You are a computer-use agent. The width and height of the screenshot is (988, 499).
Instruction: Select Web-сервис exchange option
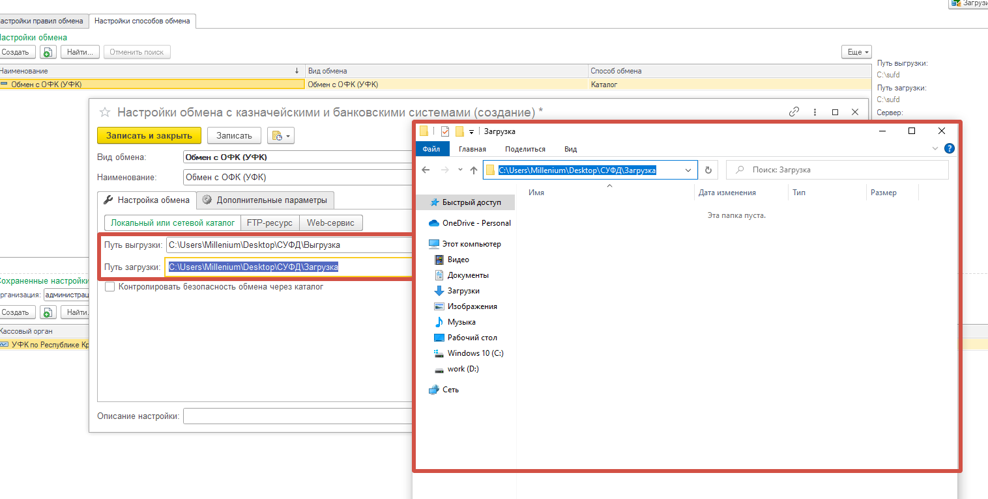tap(331, 223)
